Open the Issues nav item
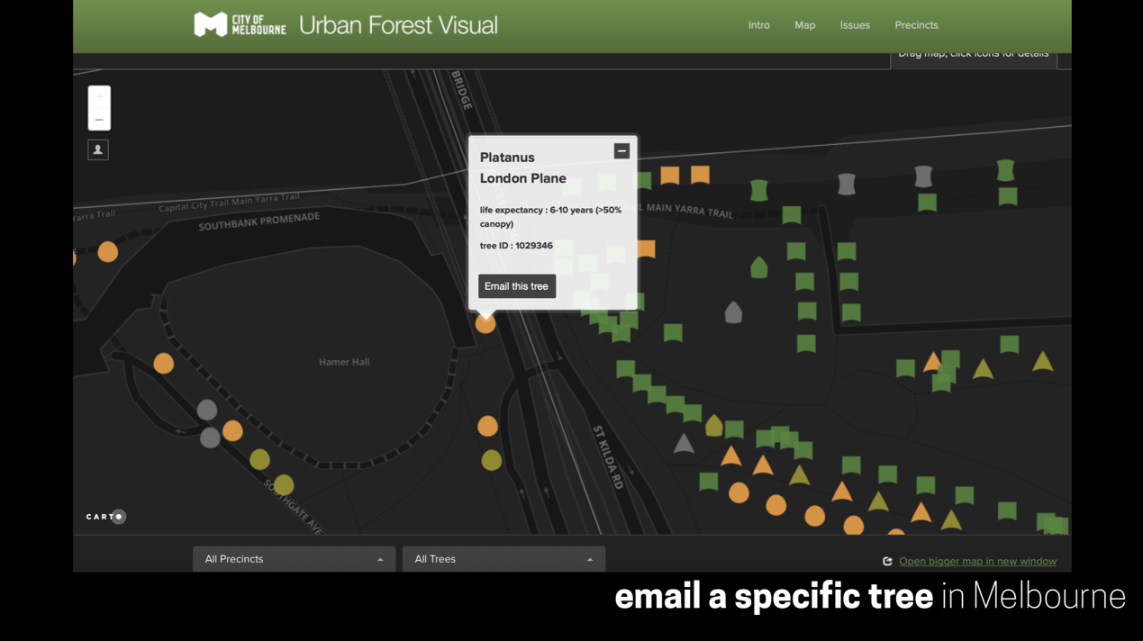 coord(855,25)
